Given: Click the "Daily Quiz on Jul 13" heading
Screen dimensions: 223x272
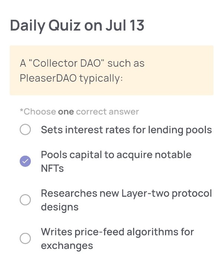Looking at the screenshot, I should point(77,25).
